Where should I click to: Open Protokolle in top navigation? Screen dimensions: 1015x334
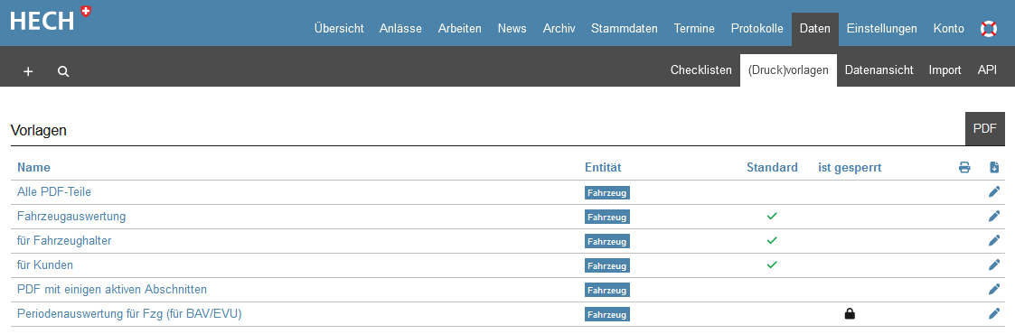point(757,29)
